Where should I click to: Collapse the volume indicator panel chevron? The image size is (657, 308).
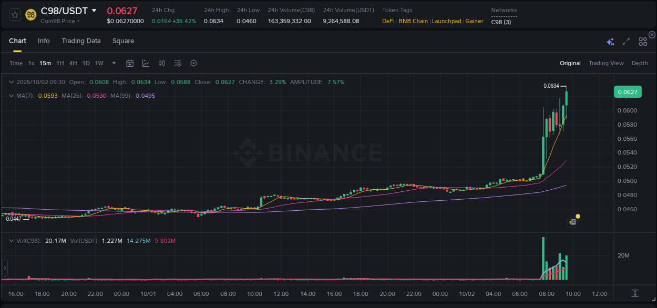(x=11, y=239)
